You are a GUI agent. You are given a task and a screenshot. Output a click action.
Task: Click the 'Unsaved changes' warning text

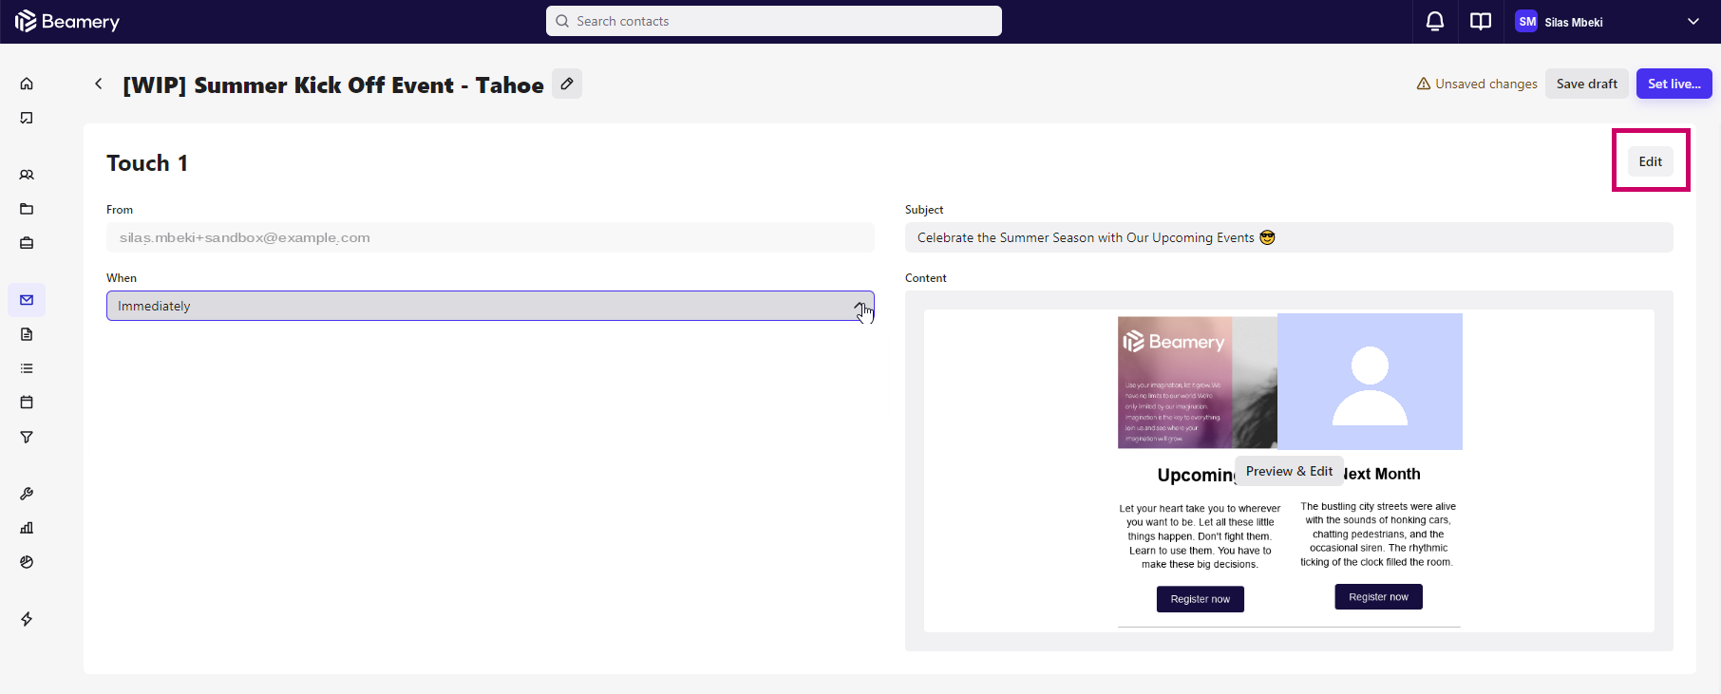(1486, 84)
